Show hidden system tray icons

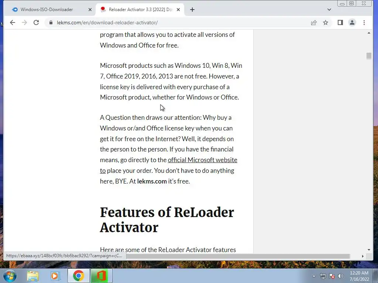(314, 276)
